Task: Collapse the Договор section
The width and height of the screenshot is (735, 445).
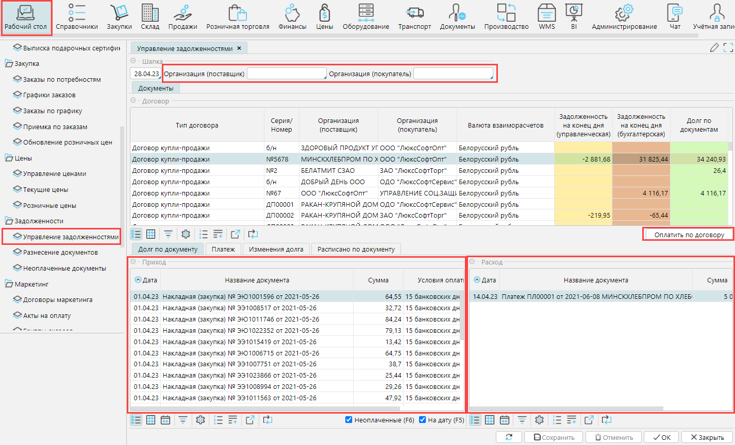Action: point(133,101)
